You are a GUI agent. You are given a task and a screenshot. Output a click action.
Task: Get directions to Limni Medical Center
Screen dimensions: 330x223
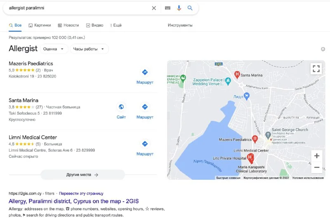[145, 144]
